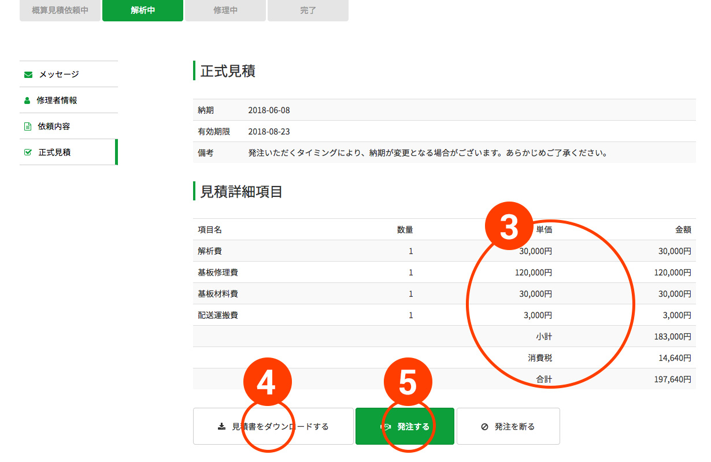
Task: Click the download icon on the 見積書 button
Action: [x=221, y=427]
